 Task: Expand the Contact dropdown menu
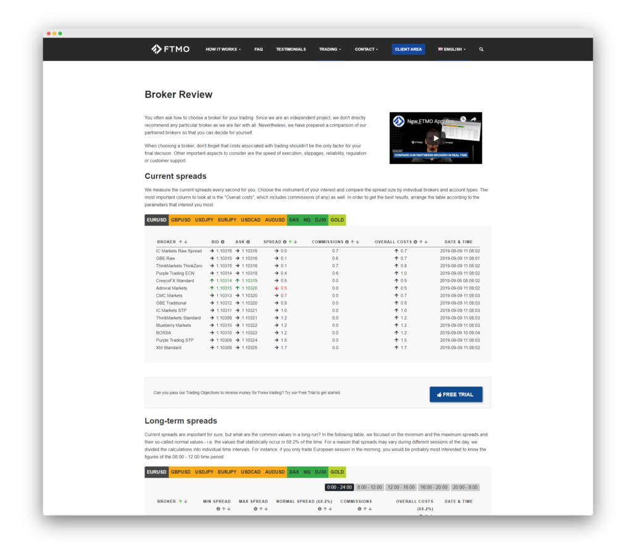[366, 49]
